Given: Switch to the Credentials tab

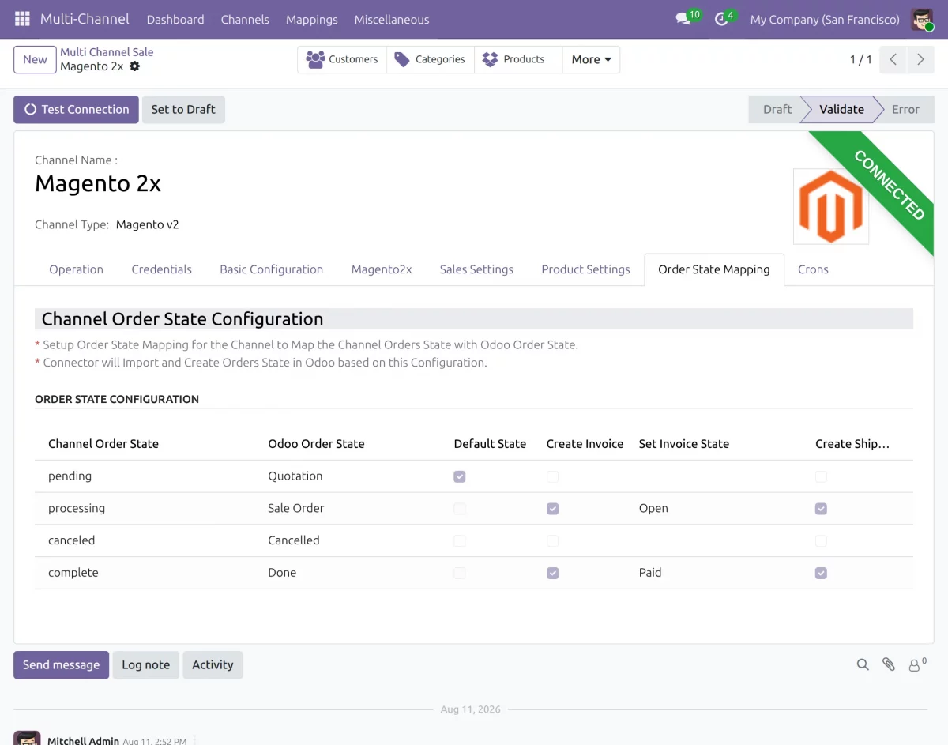Looking at the screenshot, I should pos(162,269).
